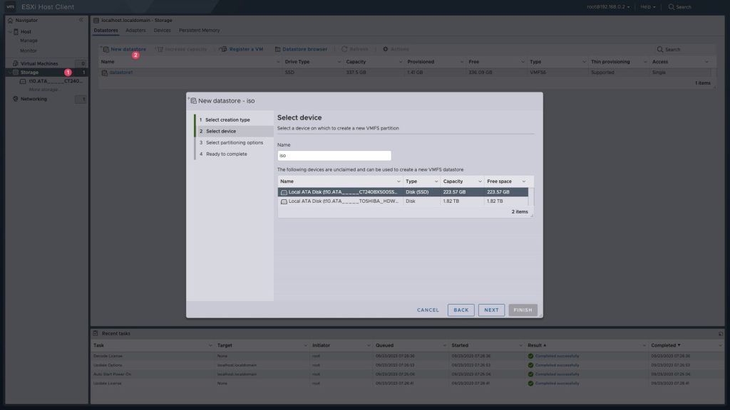Open the Initiator column menu in Recent tasks
Viewport: 730px width, 410px height.
pyautogui.click(x=369, y=345)
